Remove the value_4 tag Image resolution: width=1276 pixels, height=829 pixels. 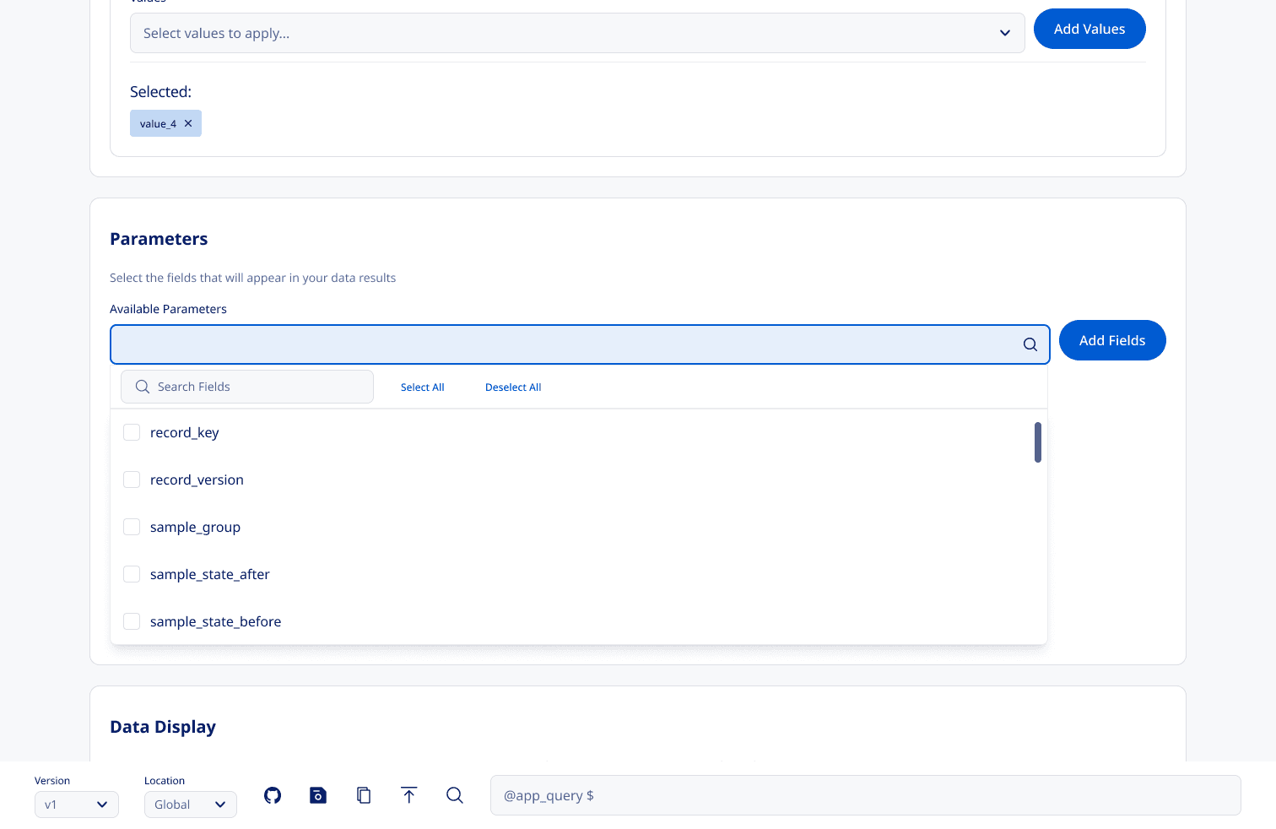tap(188, 123)
